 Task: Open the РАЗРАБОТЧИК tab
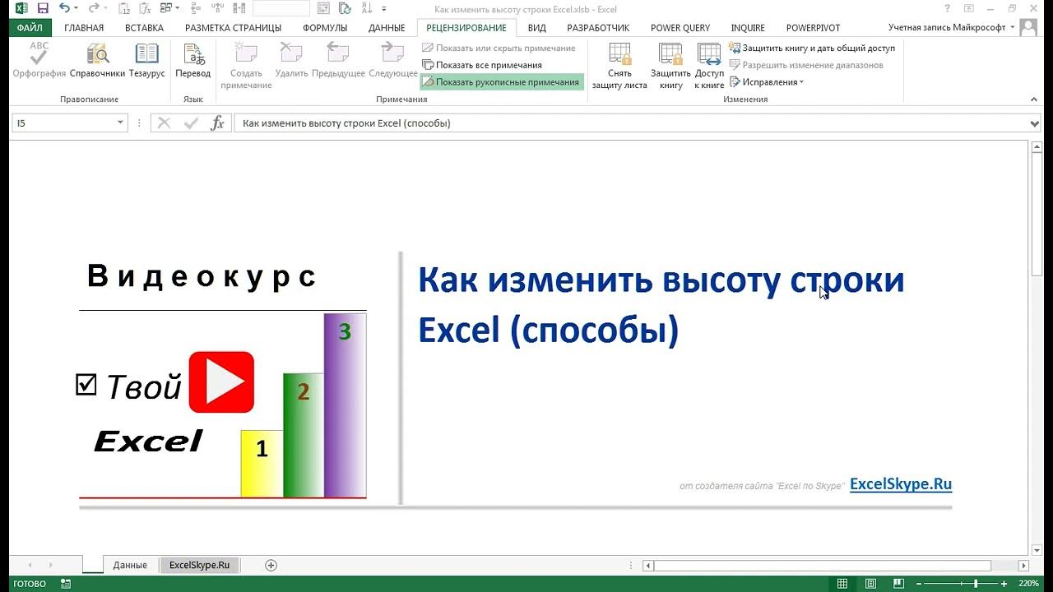(598, 28)
